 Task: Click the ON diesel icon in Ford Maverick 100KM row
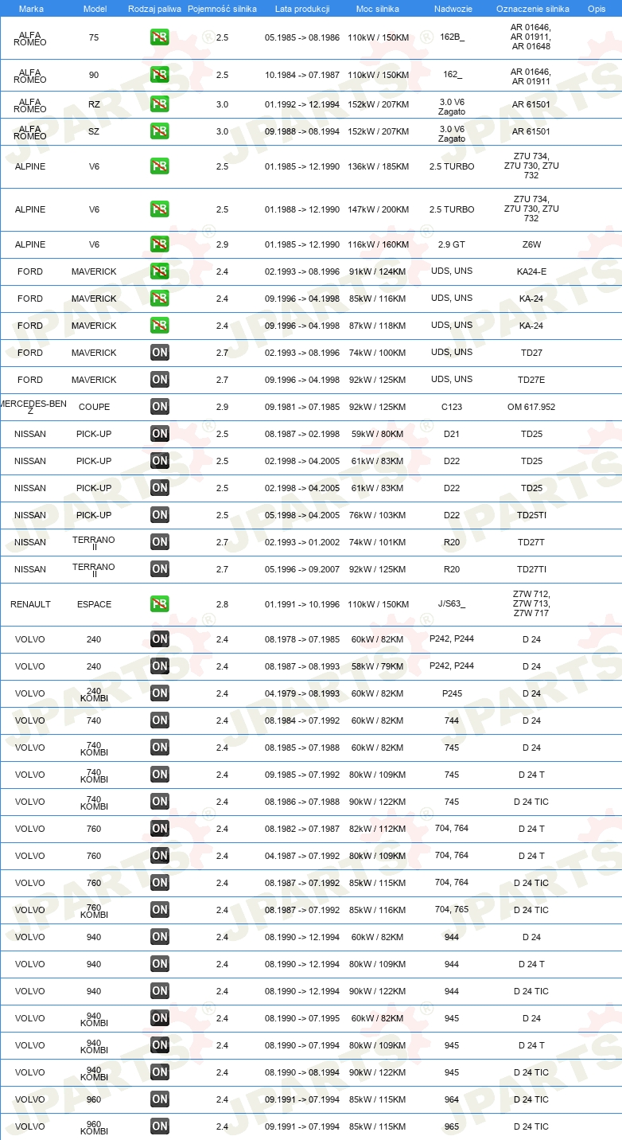coord(159,353)
